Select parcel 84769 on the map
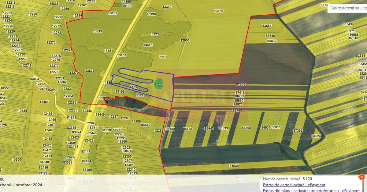Screen dimensions: 367x192 tap(187, 129)
